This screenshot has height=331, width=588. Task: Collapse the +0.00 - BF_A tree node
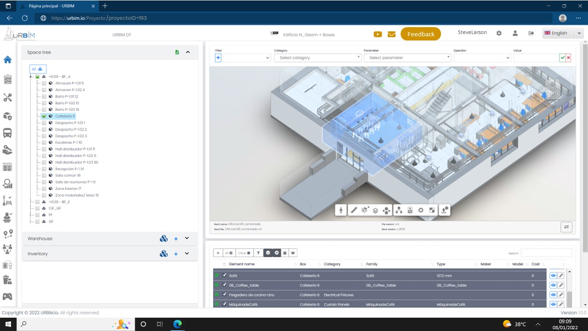click(x=31, y=77)
